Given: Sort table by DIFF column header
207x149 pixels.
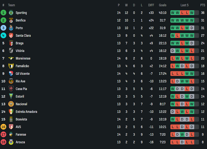Looking at the screenshot, I should 151,5.
